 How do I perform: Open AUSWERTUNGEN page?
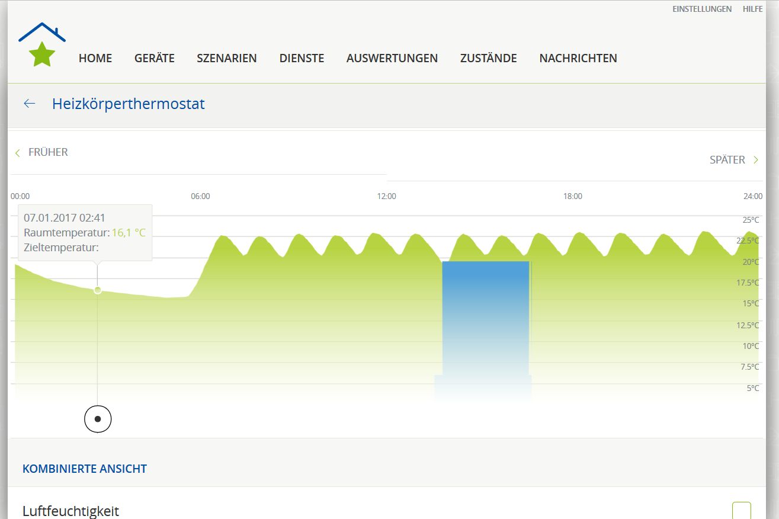coord(392,58)
